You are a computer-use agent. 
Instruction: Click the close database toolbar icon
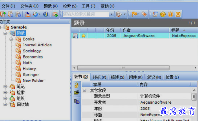click(x=18, y=14)
